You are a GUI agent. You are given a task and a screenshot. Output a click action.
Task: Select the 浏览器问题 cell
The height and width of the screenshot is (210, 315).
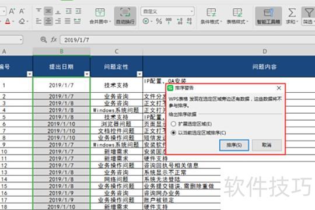coord(116,124)
